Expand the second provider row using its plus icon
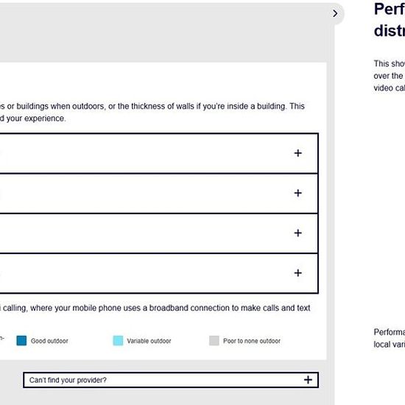The width and height of the screenshot is (405, 405). (297, 193)
